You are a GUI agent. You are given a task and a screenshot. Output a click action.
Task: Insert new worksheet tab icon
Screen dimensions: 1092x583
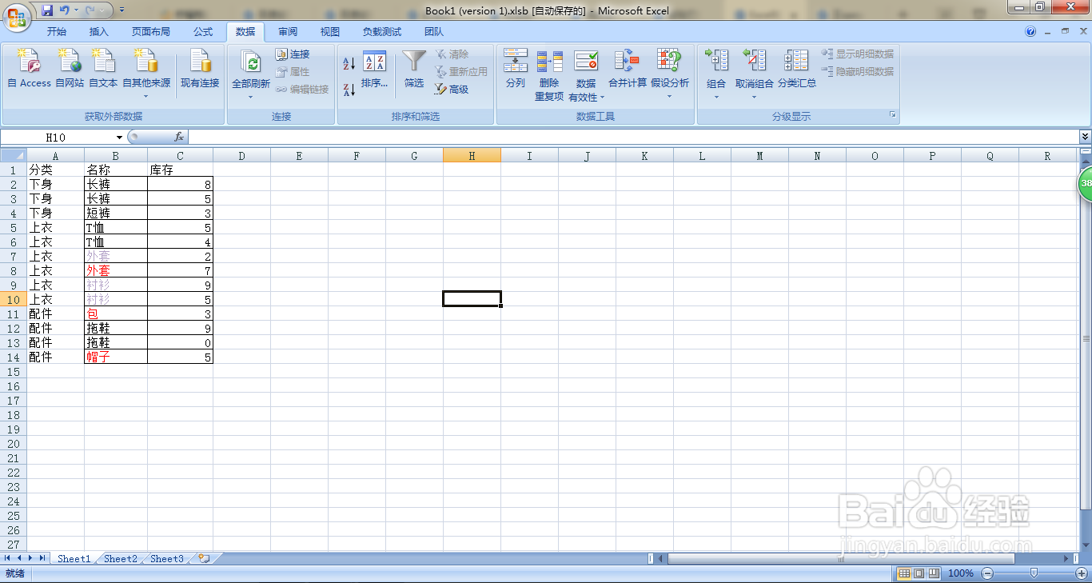(x=204, y=558)
